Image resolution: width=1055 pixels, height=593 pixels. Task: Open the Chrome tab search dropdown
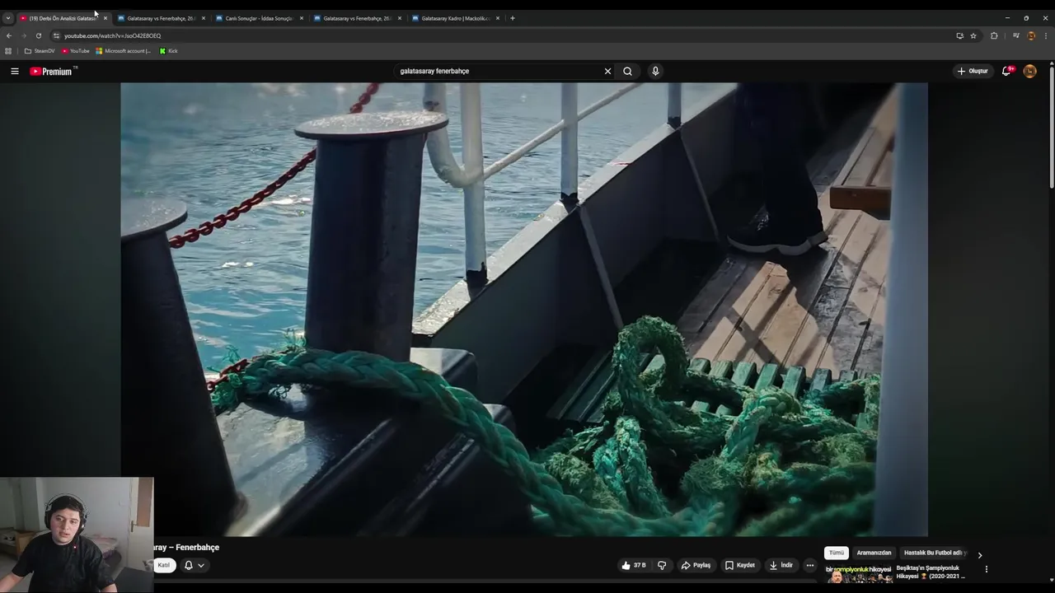[x=7, y=18]
